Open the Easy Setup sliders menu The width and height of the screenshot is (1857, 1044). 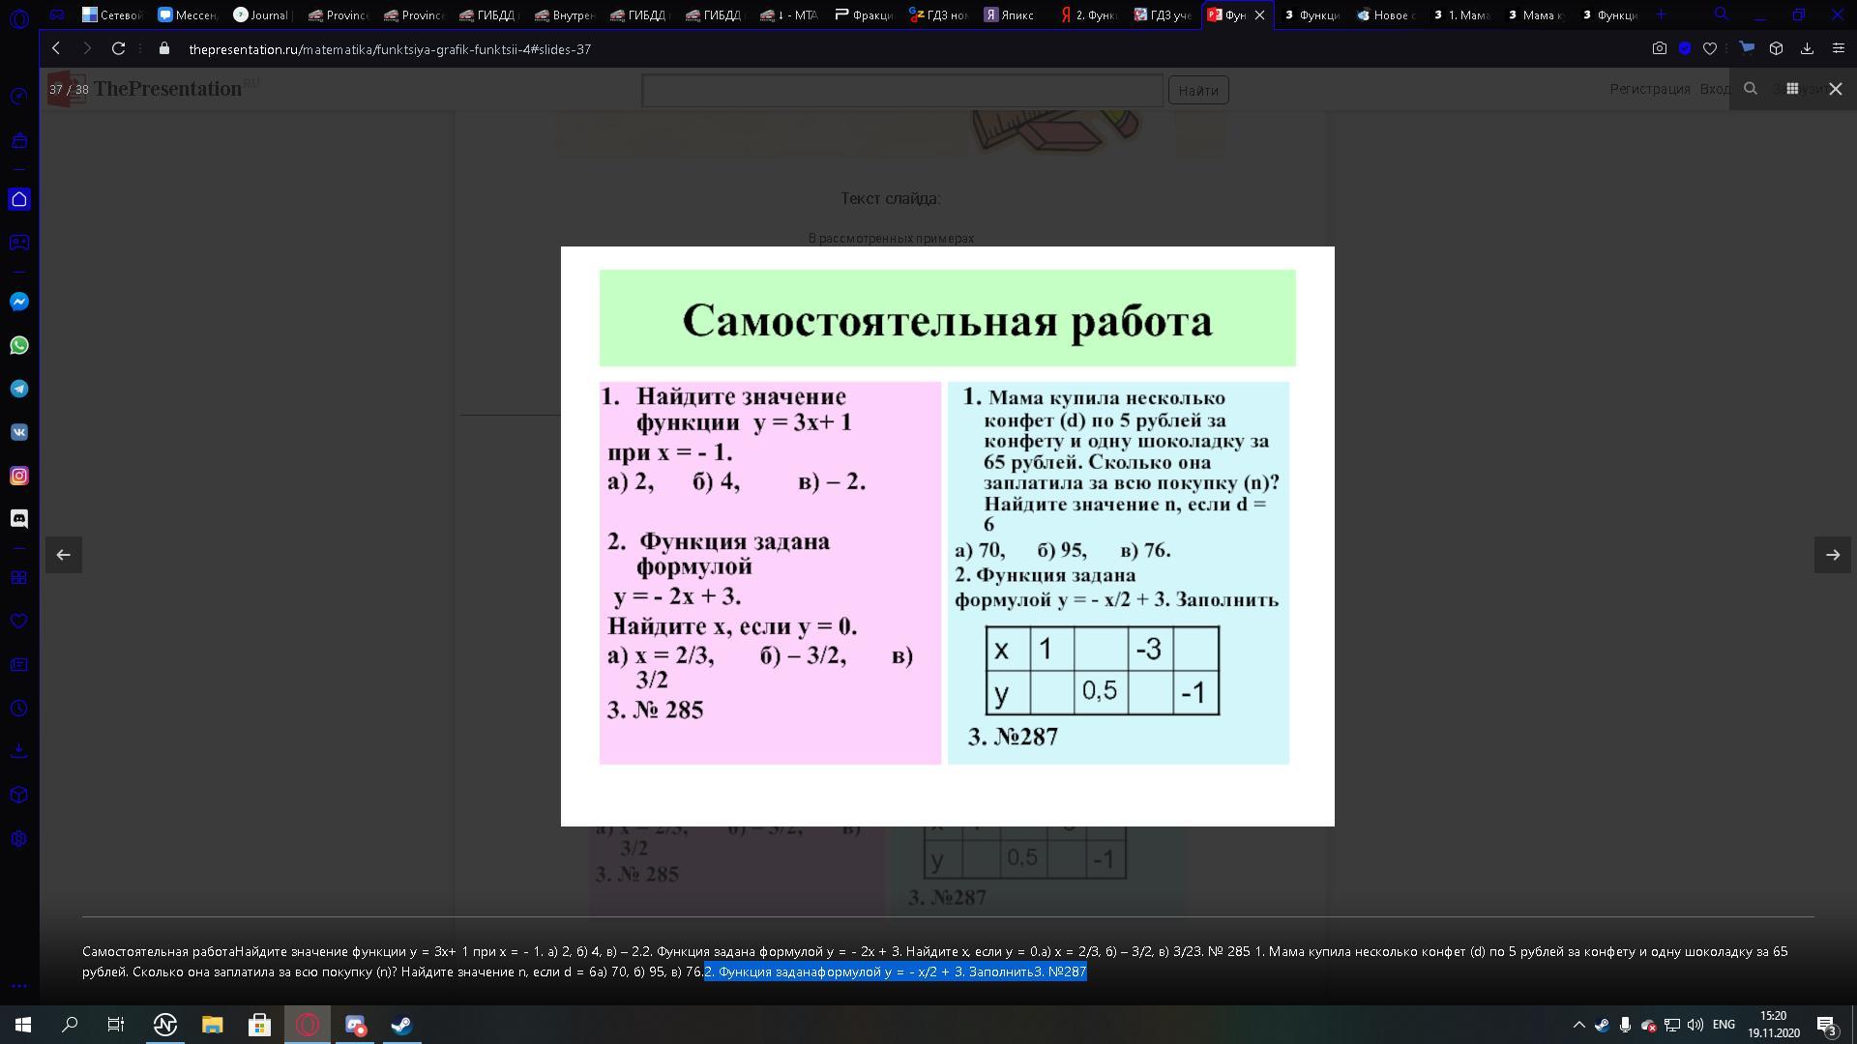(1838, 48)
